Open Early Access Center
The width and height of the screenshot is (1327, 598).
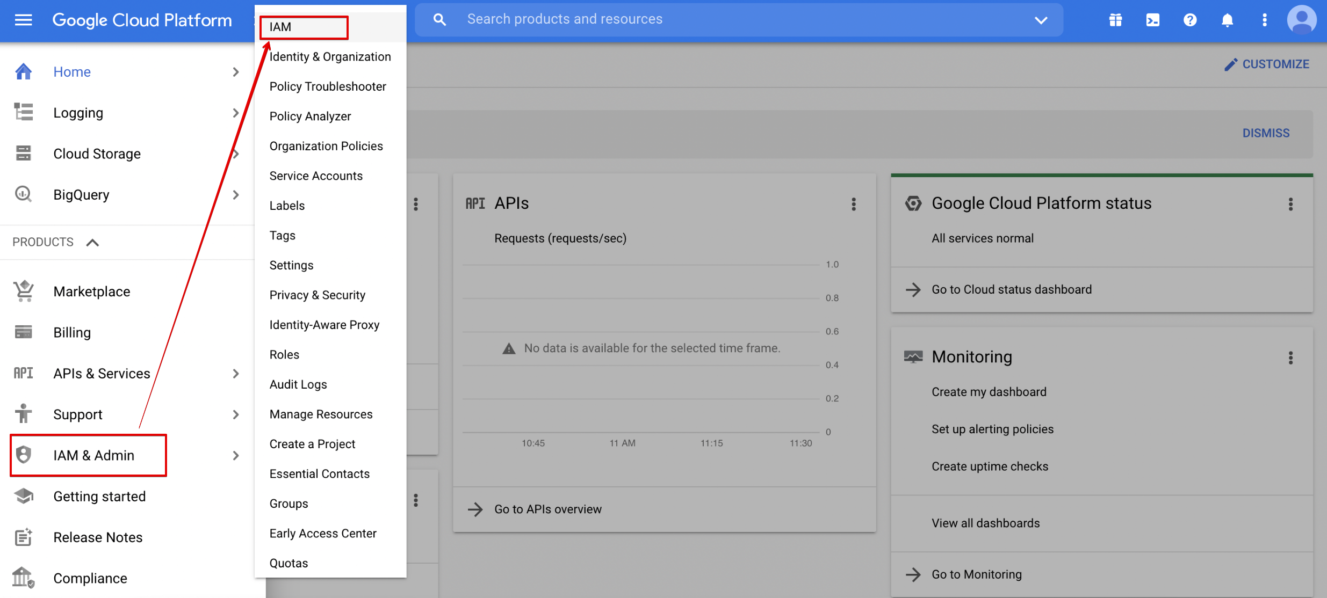pos(330,533)
